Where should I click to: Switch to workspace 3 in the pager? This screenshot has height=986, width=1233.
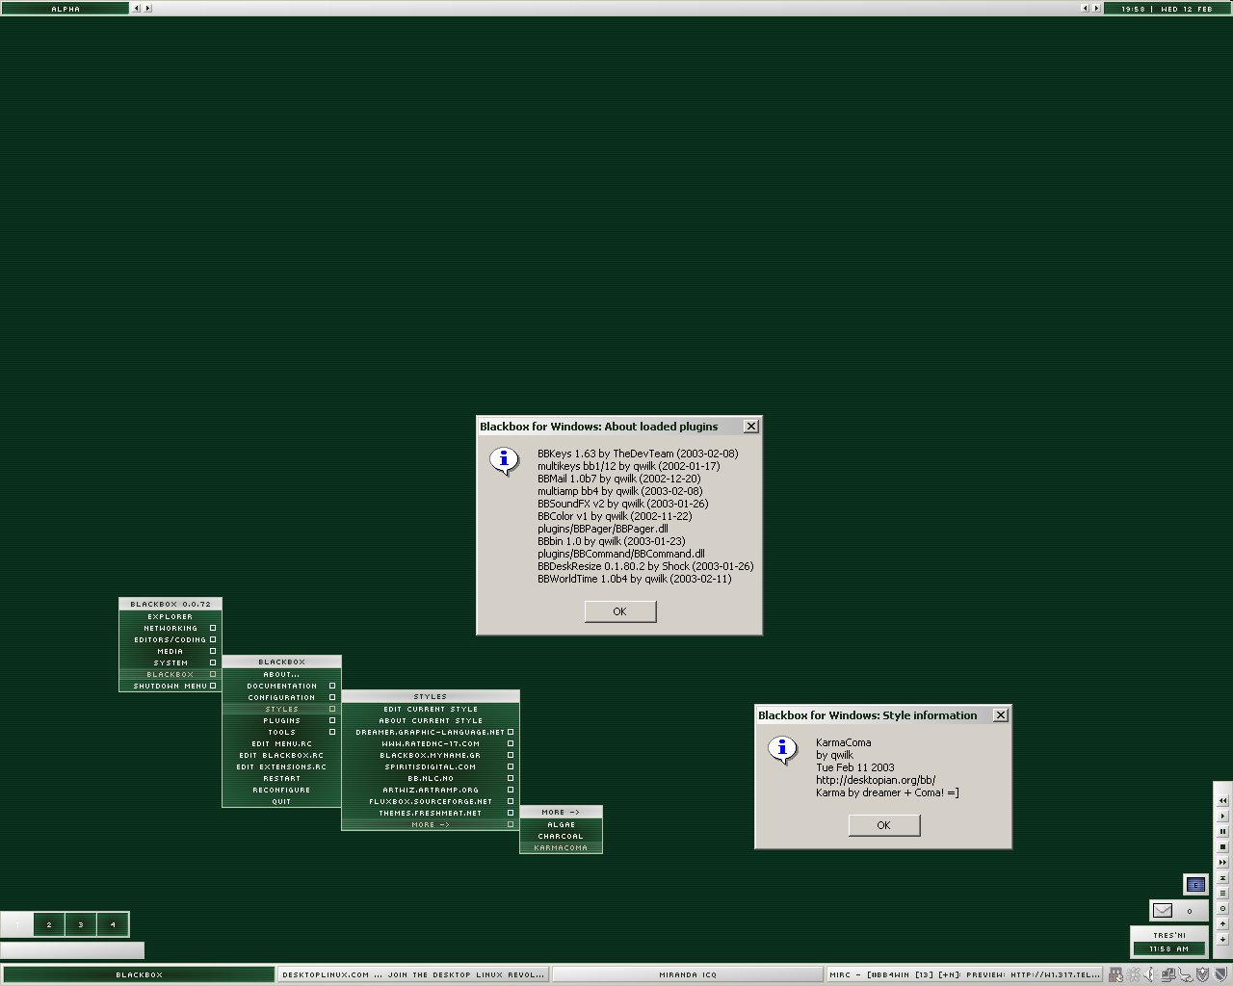coord(80,924)
